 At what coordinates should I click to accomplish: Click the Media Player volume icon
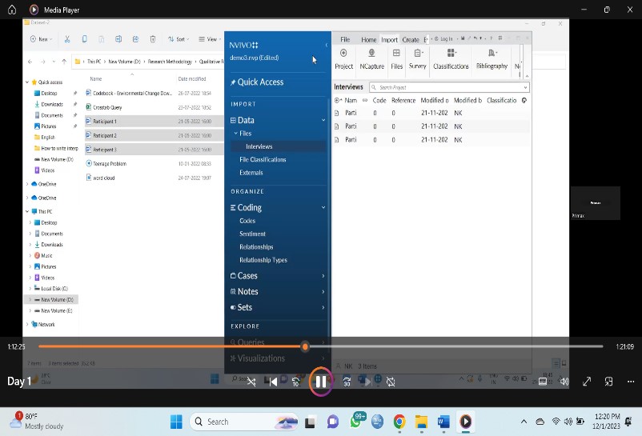pos(564,382)
